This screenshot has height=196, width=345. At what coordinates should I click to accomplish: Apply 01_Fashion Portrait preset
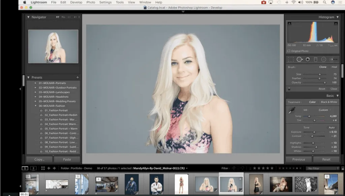[x=56, y=110]
